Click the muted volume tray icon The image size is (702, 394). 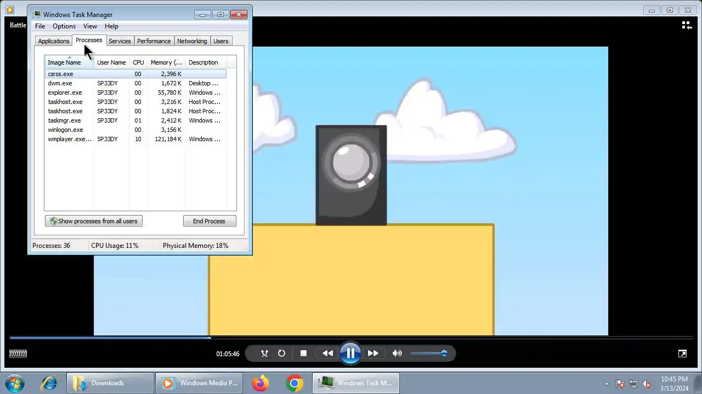[x=647, y=384]
